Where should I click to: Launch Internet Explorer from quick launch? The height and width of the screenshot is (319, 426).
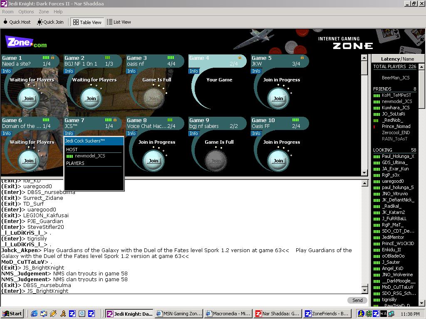coord(34,314)
